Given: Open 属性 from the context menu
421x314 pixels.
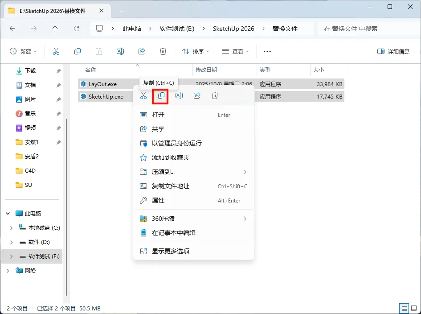Looking at the screenshot, I should pos(194,200).
